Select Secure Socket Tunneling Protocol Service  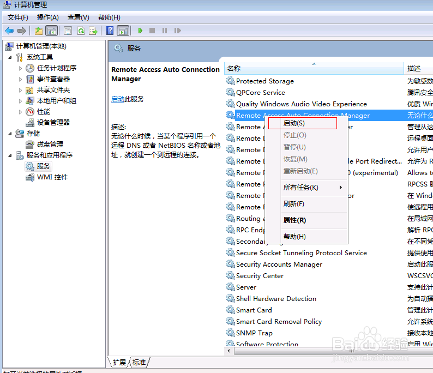pyautogui.click(x=302, y=253)
